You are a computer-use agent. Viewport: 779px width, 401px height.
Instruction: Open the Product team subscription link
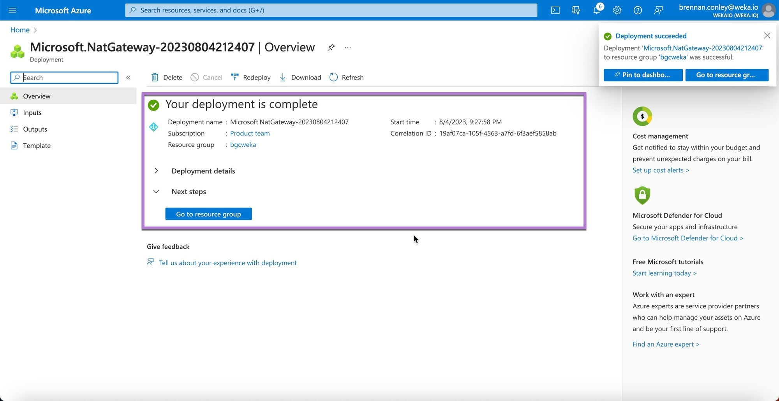click(250, 134)
